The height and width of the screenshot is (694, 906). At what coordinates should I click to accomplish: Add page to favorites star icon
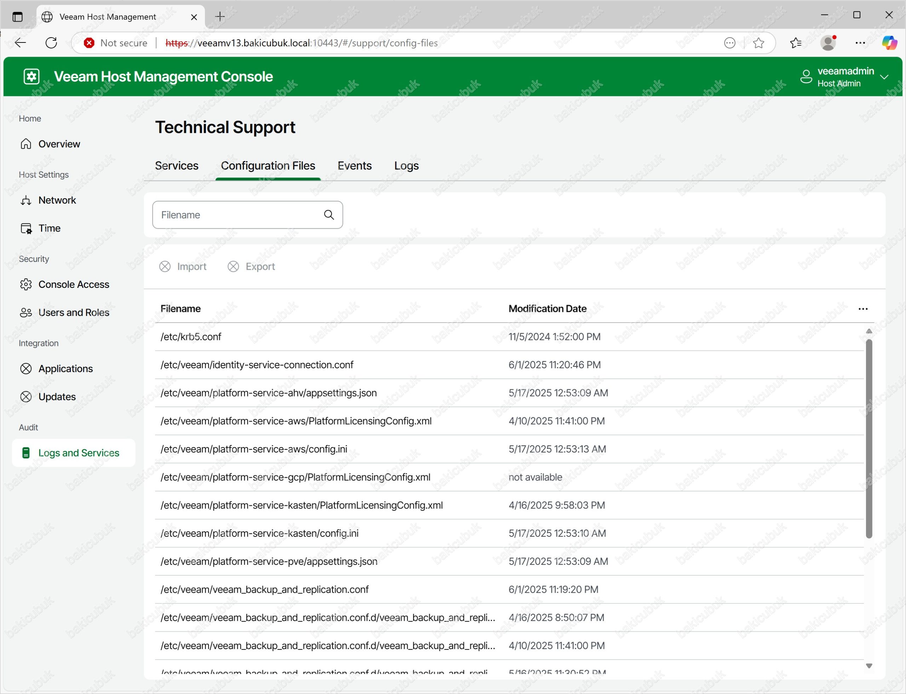[758, 42]
